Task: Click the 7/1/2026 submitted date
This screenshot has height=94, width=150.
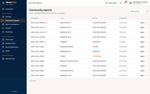Action: point(122,42)
